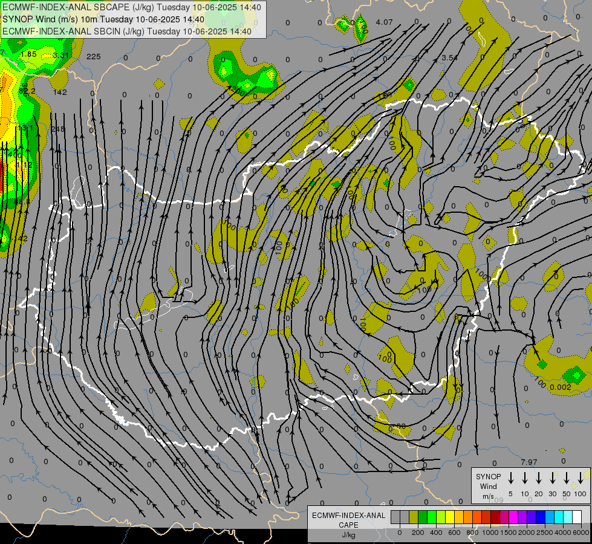The width and height of the screenshot is (592, 544).
Task: Click the 225 value on the map
Action: [x=94, y=57]
